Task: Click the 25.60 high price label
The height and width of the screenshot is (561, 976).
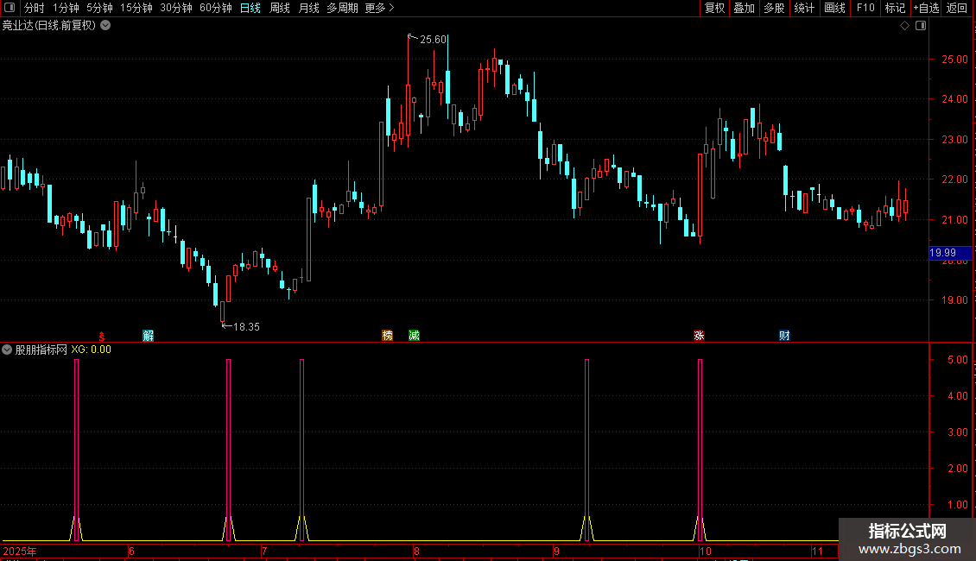Action: (x=434, y=40)
